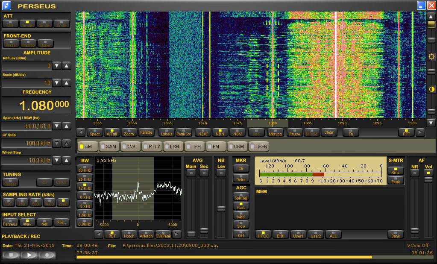
Task: Select 1000 kS/s sampling rate
Action: (49, 202)
